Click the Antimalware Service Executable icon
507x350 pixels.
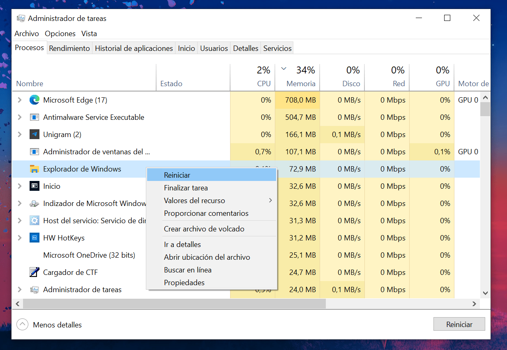(x=35, y=117)
